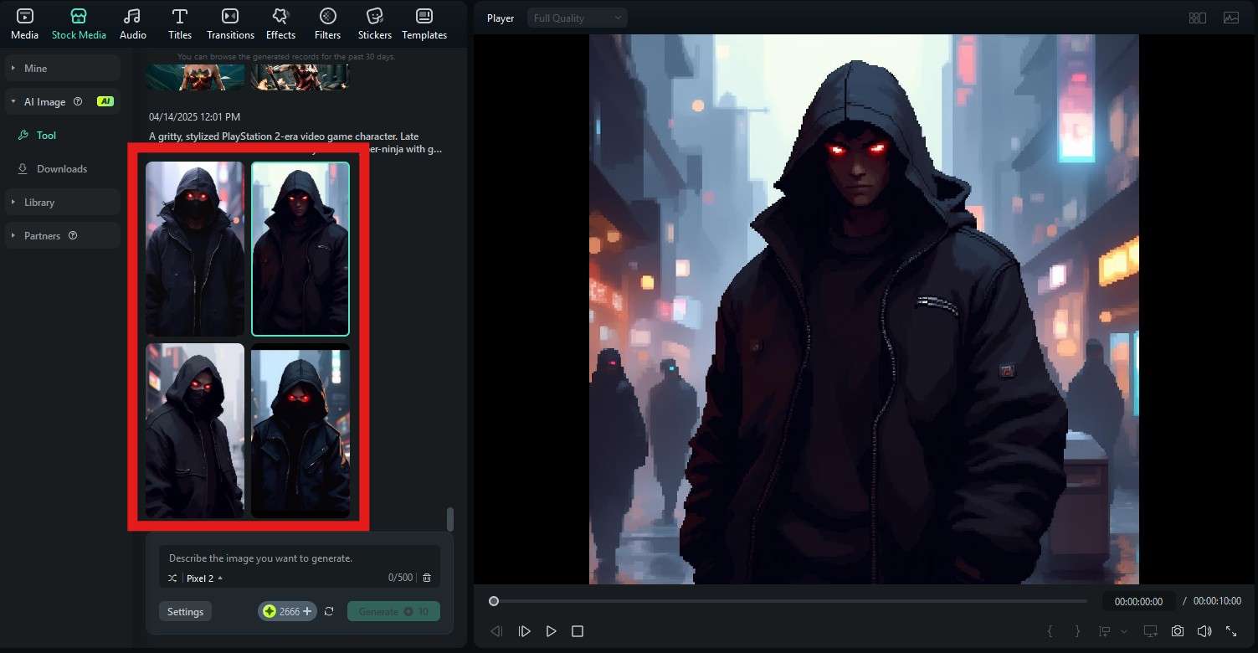This screenshot has width=1258, height=653.
Task: Click the generated records scrollbar
Action: [x=449, y=518]
